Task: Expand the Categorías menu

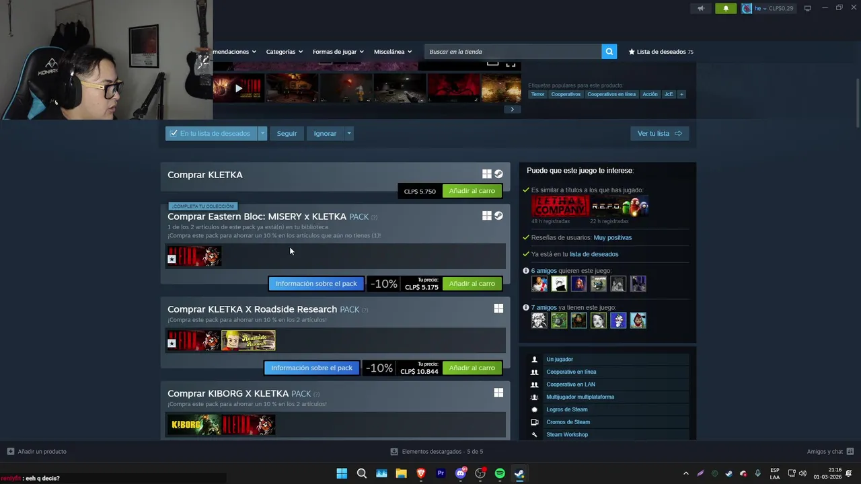Action: coord(284,52)
